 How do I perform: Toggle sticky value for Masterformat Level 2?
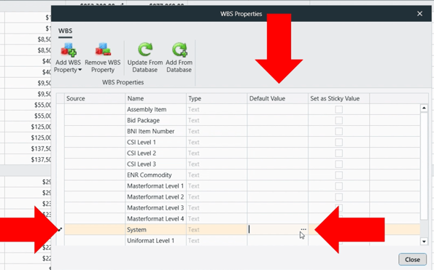tap(338, 196)
